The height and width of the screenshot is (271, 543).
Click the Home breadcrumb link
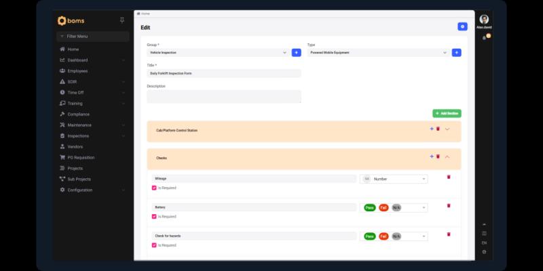pos(145,14)
